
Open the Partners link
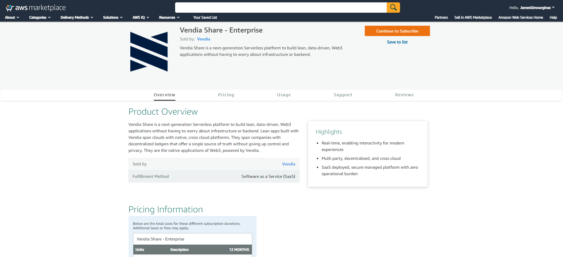pyautogui.click(x=441, y=17)
